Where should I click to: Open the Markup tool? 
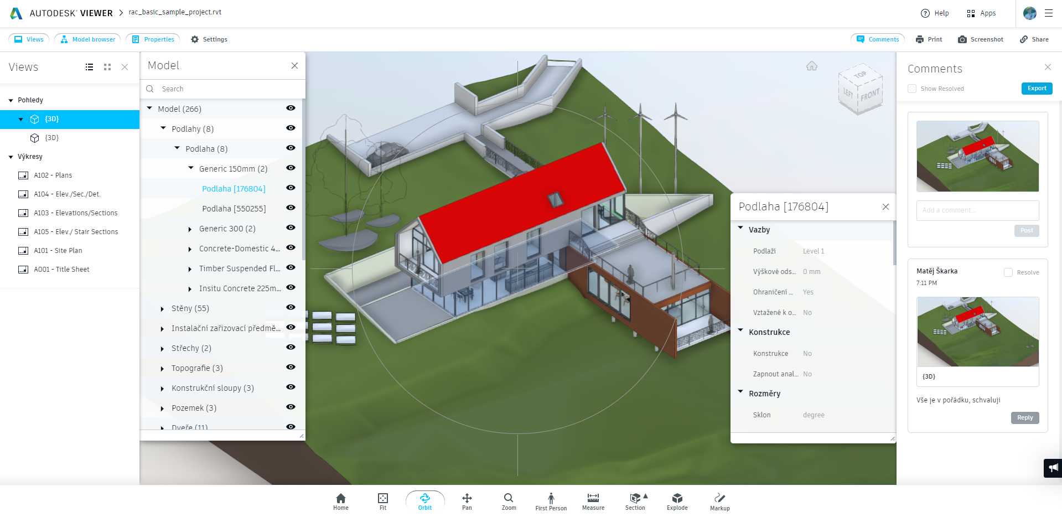pos(720,502)
